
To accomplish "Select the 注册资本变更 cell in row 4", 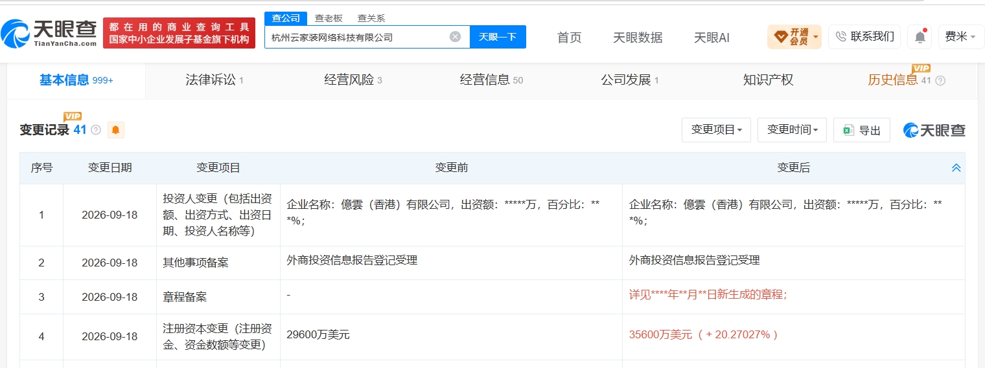I will point(218,336).
